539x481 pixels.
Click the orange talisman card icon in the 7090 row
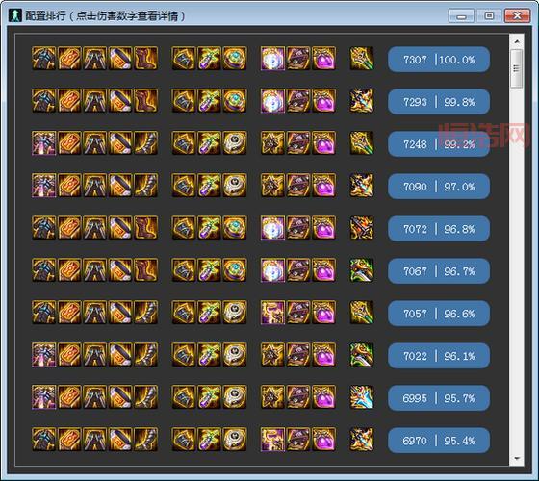(69, 186)
